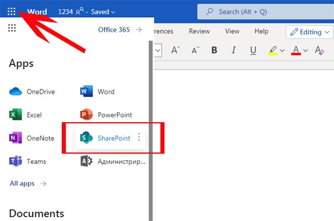Grow the font size

(x=175, y=51)
